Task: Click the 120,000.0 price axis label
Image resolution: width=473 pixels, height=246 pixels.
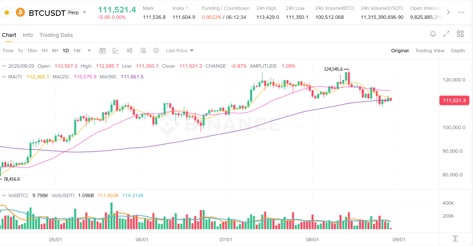Action: [x=454, y=80]
